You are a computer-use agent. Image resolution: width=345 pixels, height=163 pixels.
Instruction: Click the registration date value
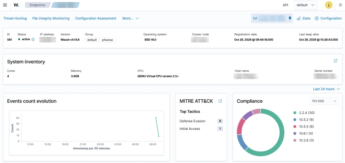click(x=254, y=40)
